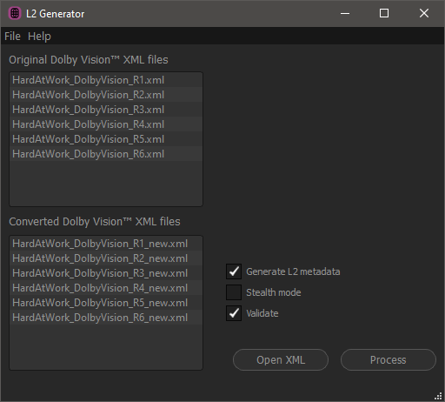The image size is (445, 402).
Task: Click the window resize grip corner
Action: (x=438, y=396)
